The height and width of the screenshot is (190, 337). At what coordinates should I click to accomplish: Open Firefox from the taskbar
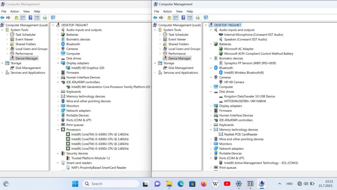point(204,184)
